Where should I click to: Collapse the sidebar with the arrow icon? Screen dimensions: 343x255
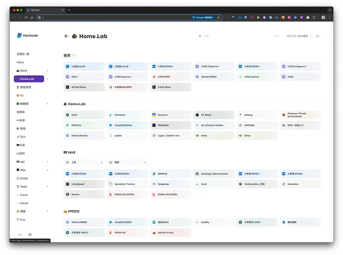[x=20, y=235]
